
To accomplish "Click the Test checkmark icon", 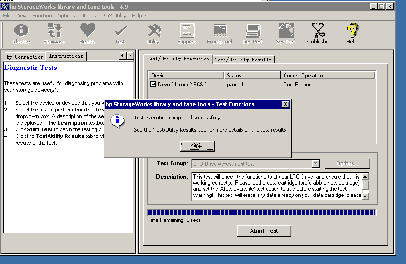I will click(120, 34).
